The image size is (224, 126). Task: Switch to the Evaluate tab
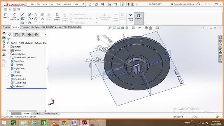pos(25,27)
